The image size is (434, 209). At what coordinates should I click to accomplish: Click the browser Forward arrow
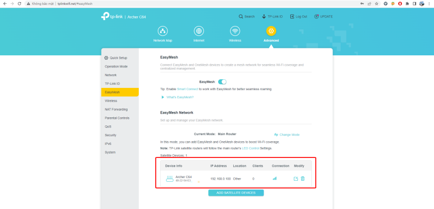click(x=12, y=4)
